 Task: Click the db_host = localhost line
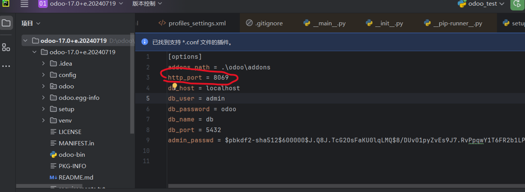(204, 88)
